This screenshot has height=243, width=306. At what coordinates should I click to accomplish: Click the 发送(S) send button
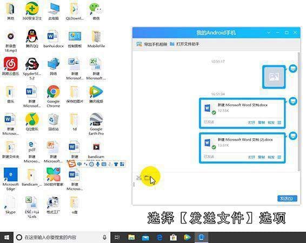(x=287, y=198)
